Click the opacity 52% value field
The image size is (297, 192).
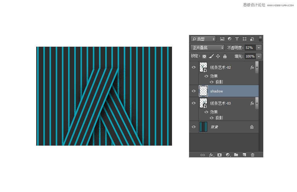tap(249, 48)
